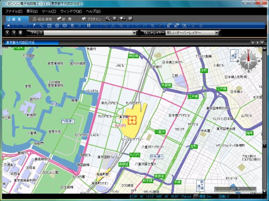Image resolution: width=269 pixels, height=201 pixels.
Task: Open the 表示(V) menu
Action: [32, 11]
